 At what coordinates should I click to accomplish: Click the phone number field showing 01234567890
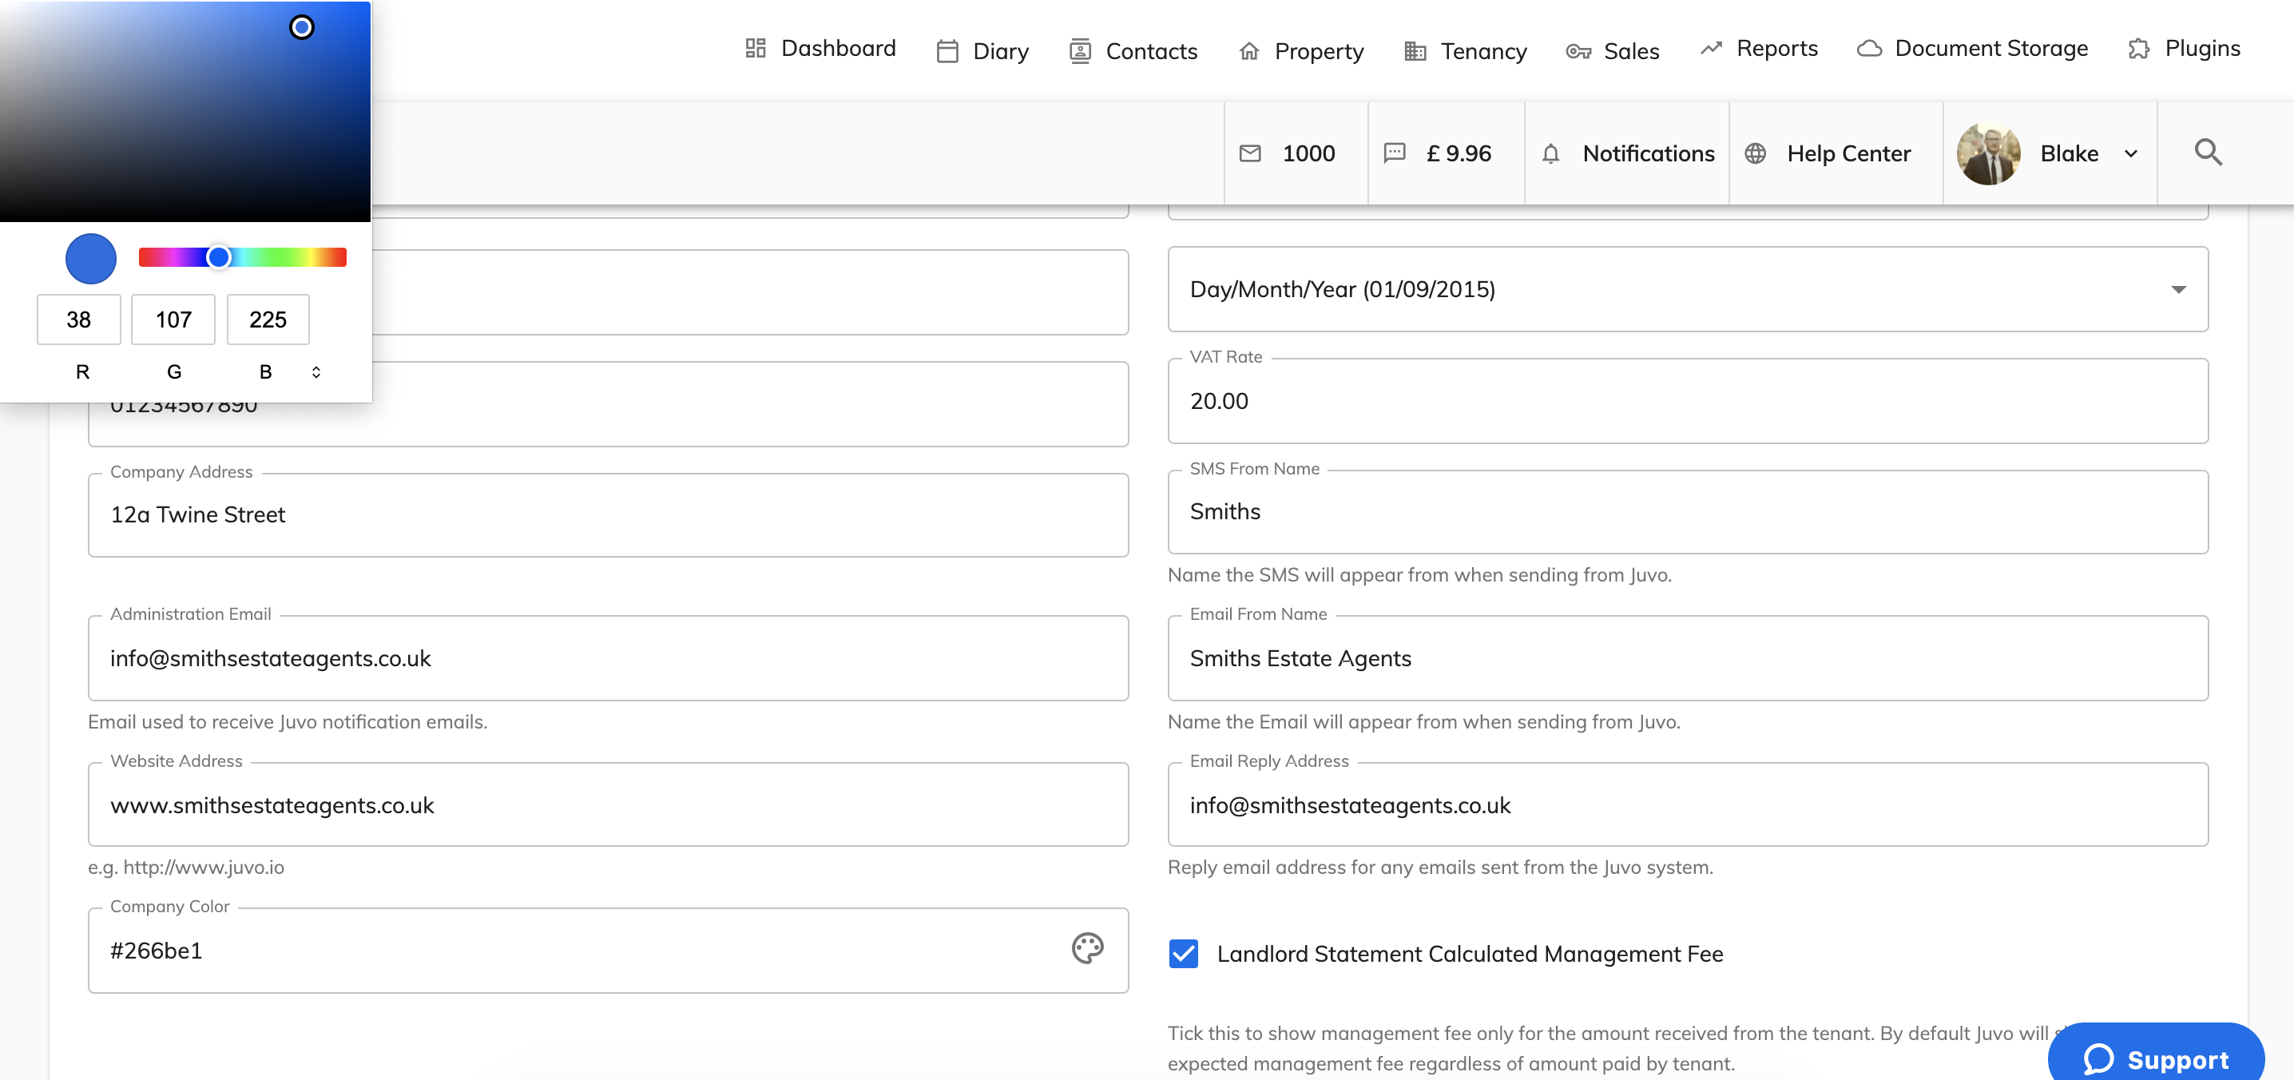(608, 404)
